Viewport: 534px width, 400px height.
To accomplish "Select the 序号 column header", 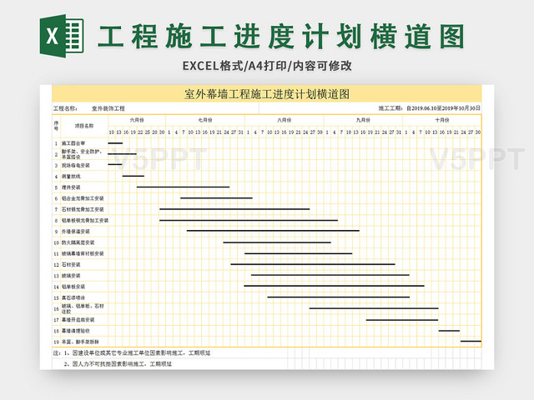I will pyautogui.click(x=56, y=126).
